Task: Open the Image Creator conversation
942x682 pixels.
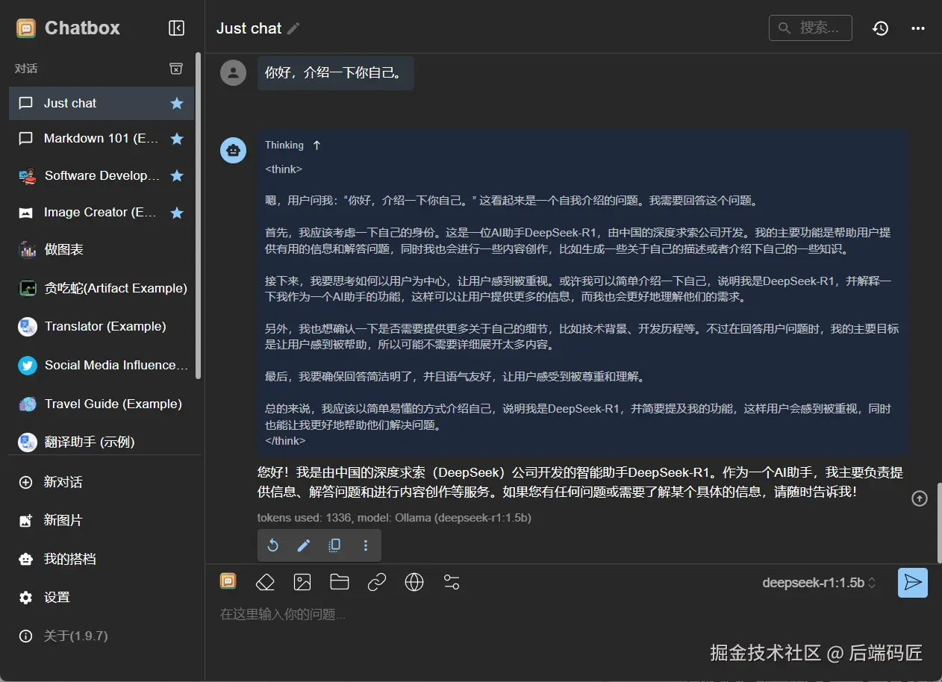Action: pyautogui.click(x=102, y=213)
